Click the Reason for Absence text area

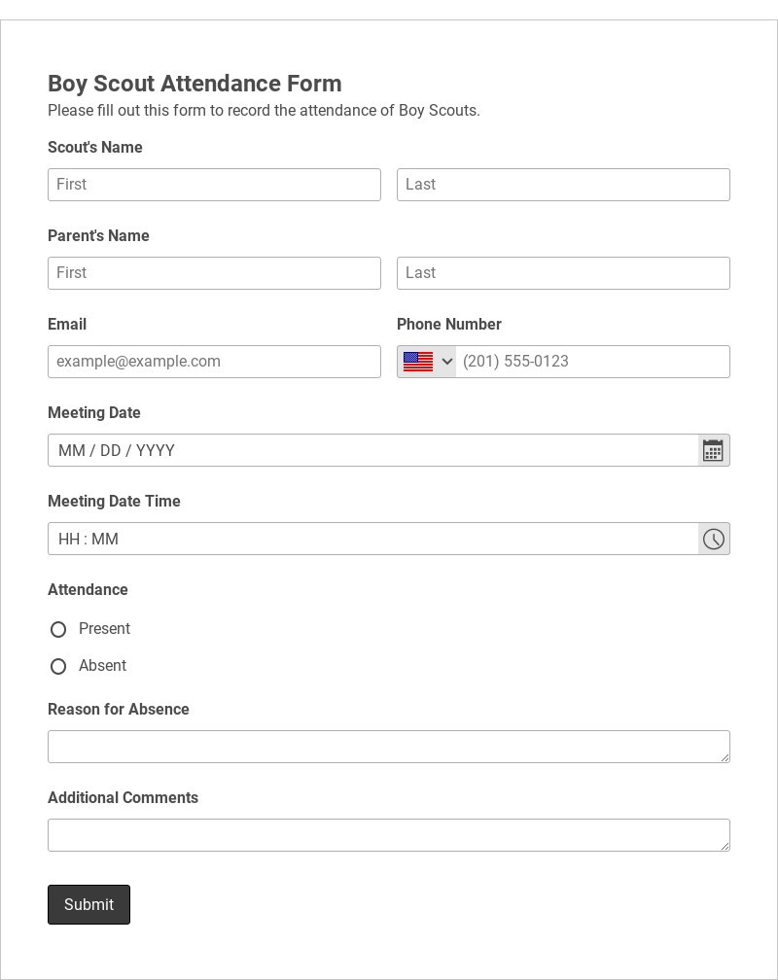388,747
